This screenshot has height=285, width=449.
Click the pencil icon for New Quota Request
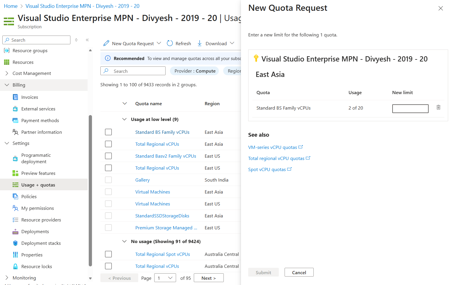click(x=107, y=43)
